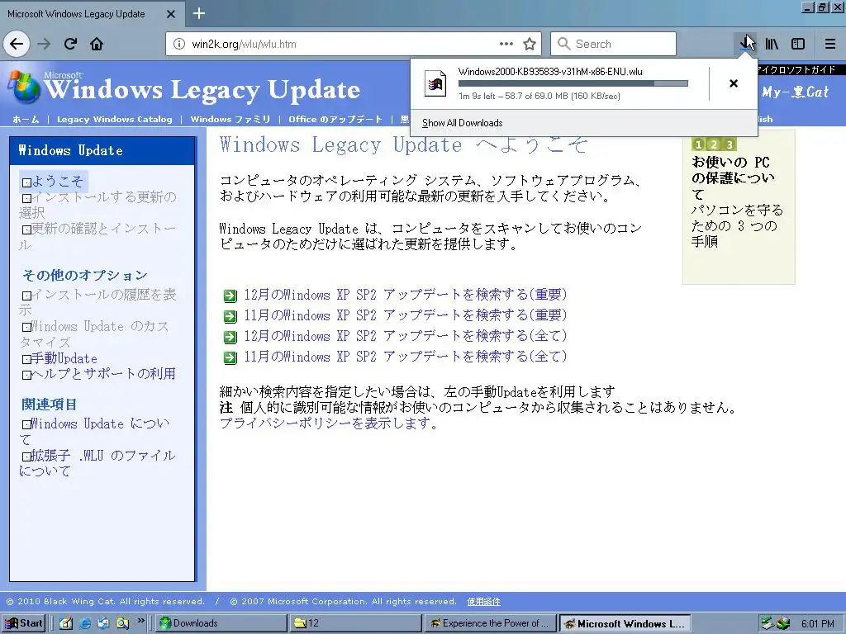Launch Internet Explorer from Quick Launch
This screenshot has height=634, width=846.
click(85, 623)
